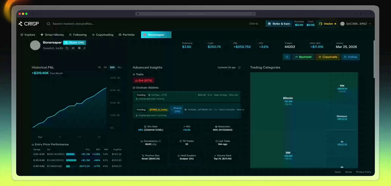Click the Last Trade clock icon
Screen dimensions: 391x186
click(x=216, y=141)
